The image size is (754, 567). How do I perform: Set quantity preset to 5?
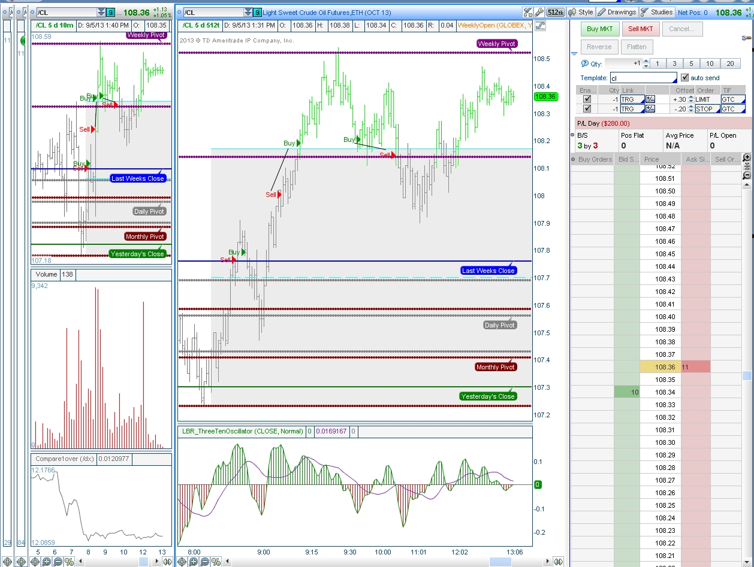pyautogui.click(x=690, y=63)
